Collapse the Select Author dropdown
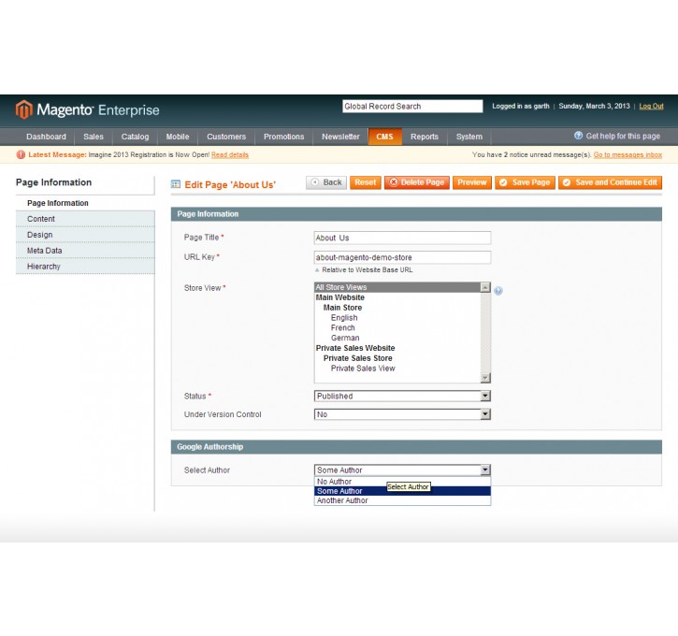This screenshot has height=636, width=678. tap(402, 470)
